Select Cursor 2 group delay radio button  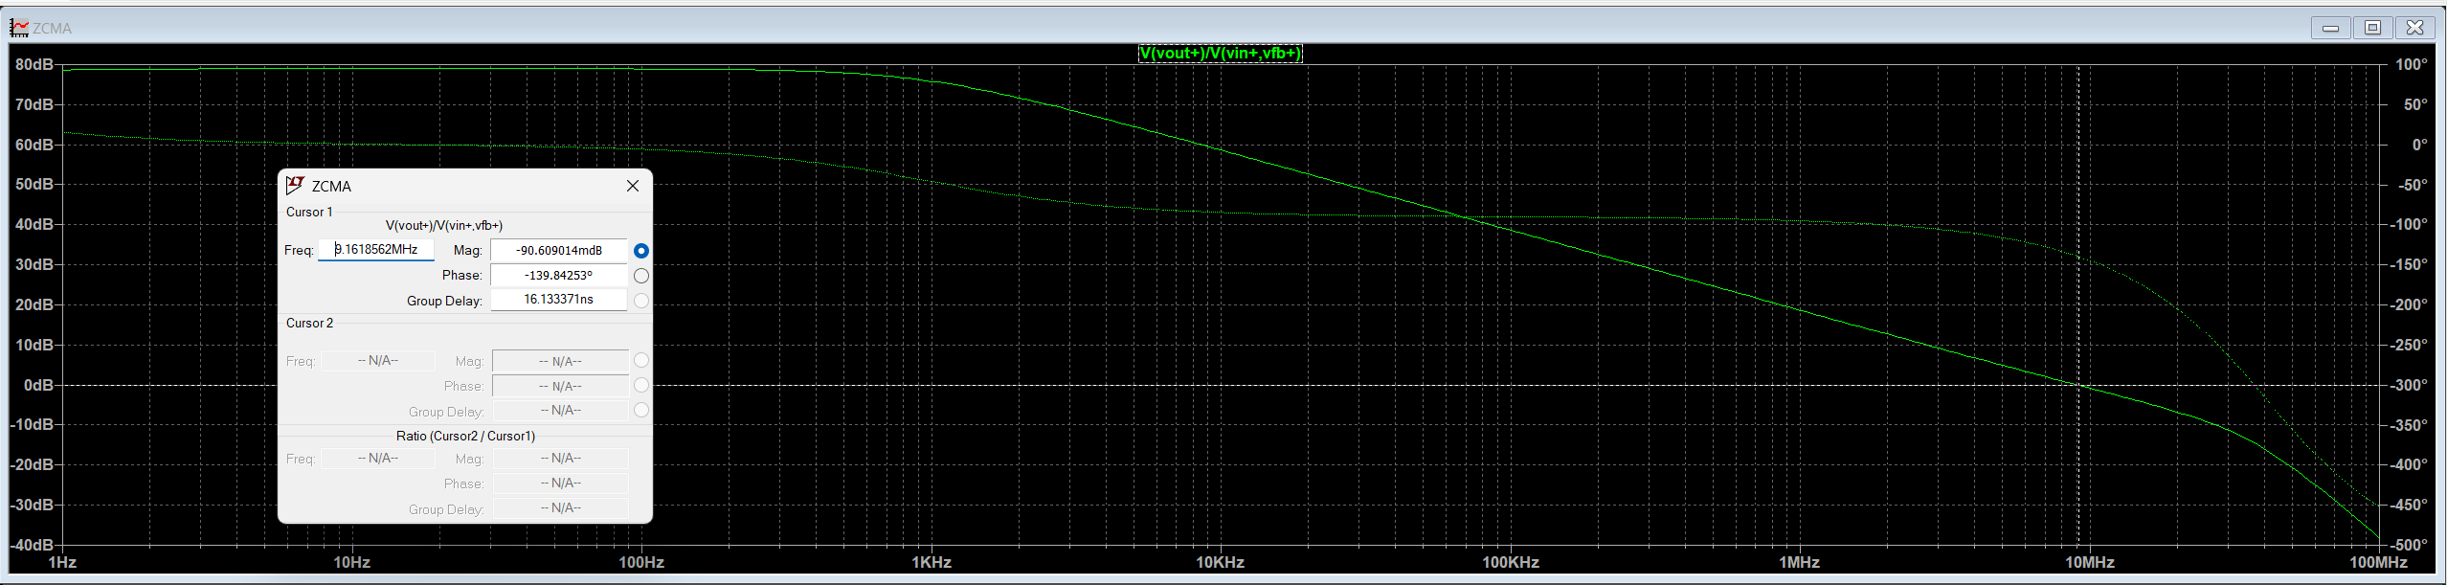tap(641, 410)
